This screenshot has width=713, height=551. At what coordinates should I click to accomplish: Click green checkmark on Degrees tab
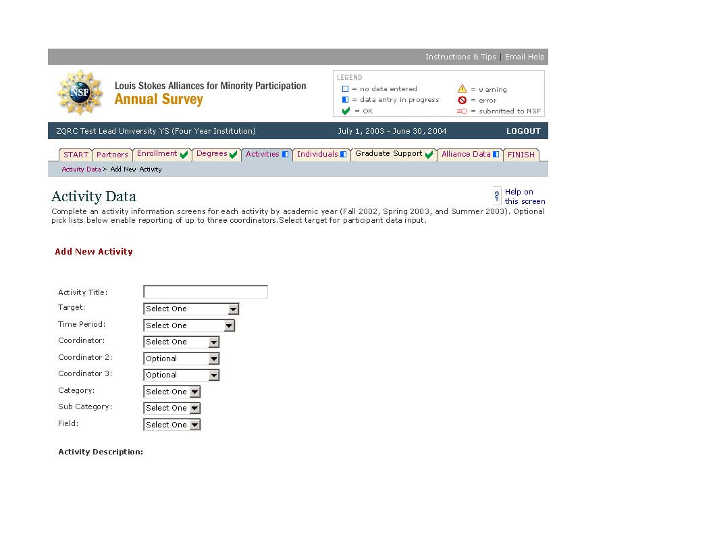234,155
